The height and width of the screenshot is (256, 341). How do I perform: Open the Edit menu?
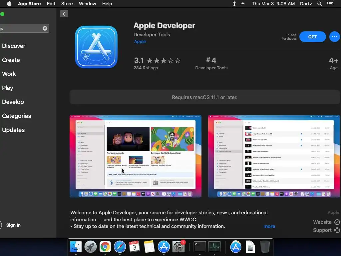click(x=51, y=4)
